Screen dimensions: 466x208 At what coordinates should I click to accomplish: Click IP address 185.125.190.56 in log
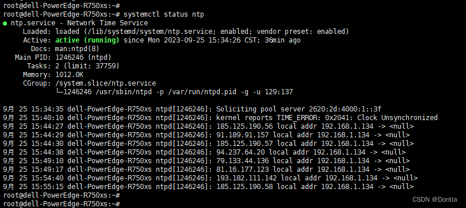coord(246,126)
